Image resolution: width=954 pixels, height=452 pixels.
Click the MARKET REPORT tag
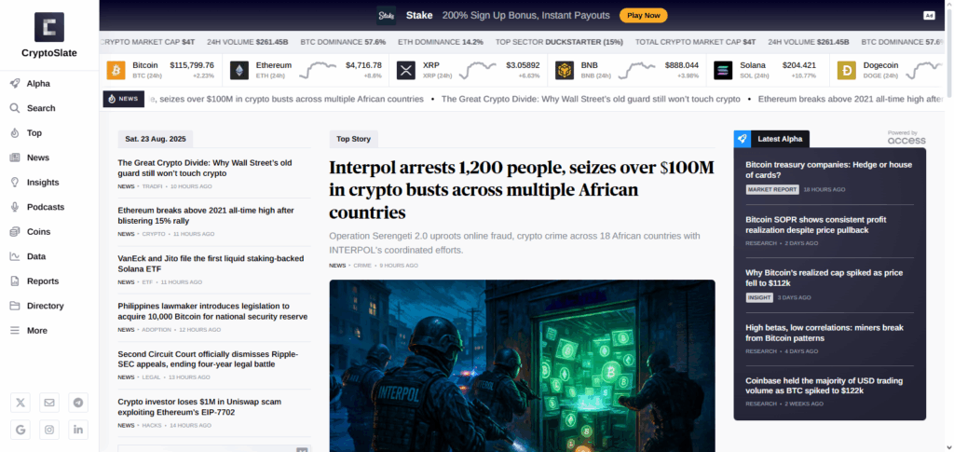[772, 189]
